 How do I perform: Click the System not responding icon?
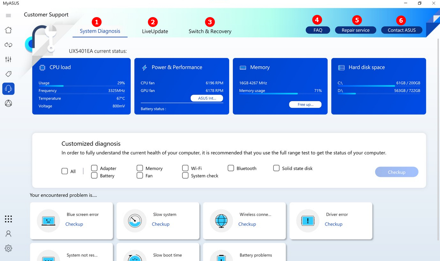pyautogui.click(x=48, y=256)
